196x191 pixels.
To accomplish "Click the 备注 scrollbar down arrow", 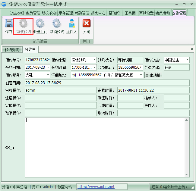I will pyautogui.click(x=187, y=174).
